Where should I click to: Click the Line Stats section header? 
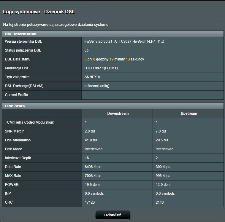(x=15, y=106)
